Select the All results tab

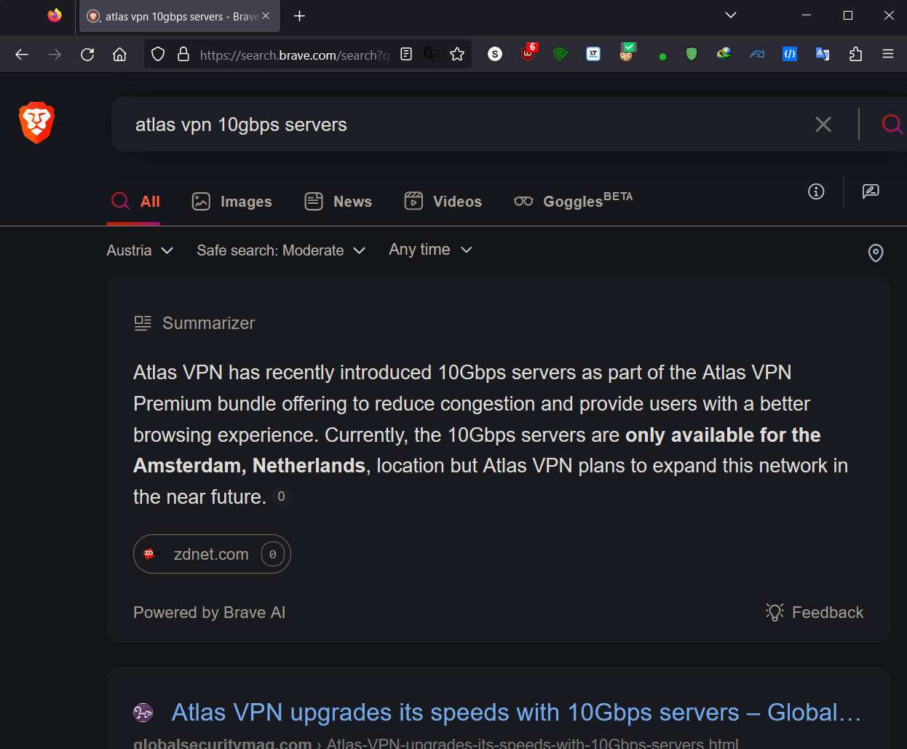[135, 202]
